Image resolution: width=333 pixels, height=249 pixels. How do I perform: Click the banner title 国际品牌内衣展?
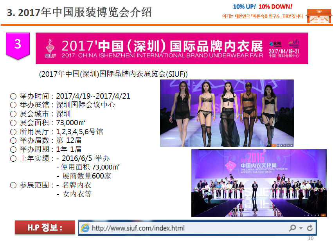click(x=216, y=46)
